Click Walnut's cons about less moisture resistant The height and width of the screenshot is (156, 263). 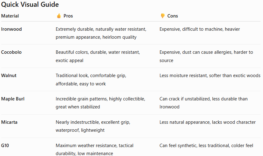point(210,76)
